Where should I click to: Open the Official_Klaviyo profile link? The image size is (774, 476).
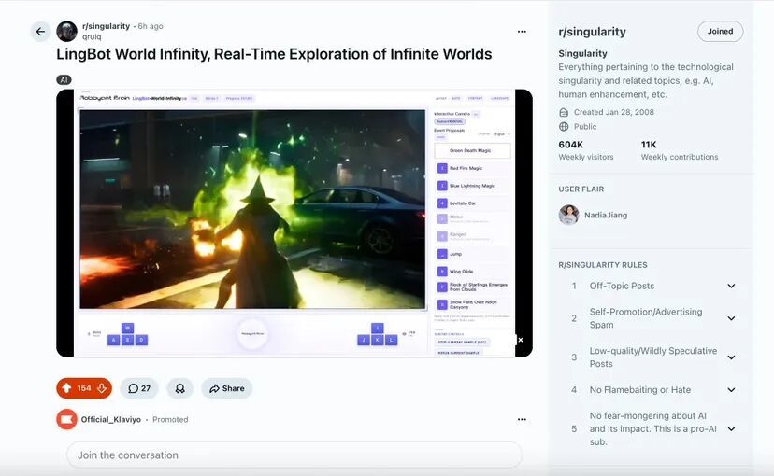tap(110, 419)
